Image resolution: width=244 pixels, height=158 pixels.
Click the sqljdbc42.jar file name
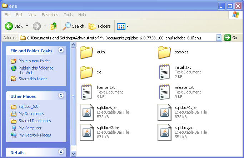pos(108,128)
